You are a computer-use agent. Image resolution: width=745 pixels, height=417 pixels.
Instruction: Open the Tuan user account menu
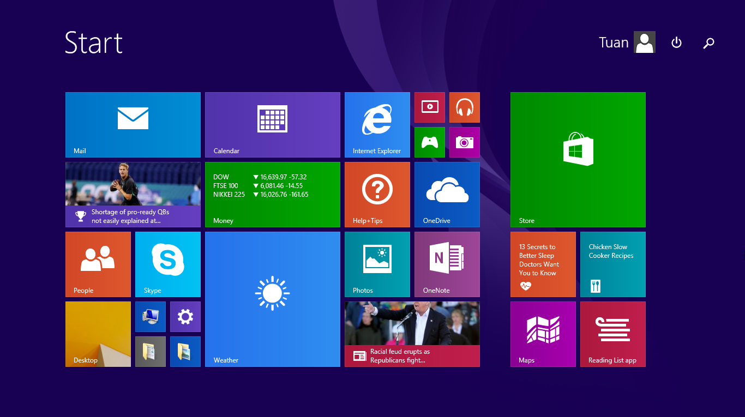coord(627,43)
